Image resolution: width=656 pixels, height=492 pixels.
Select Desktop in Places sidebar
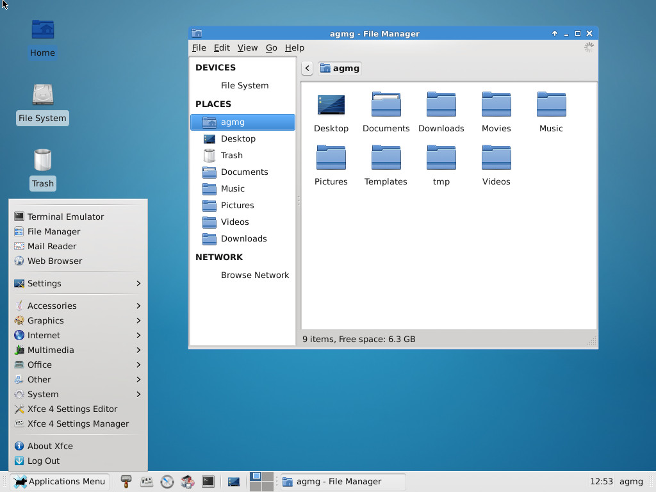pos(243,139)
